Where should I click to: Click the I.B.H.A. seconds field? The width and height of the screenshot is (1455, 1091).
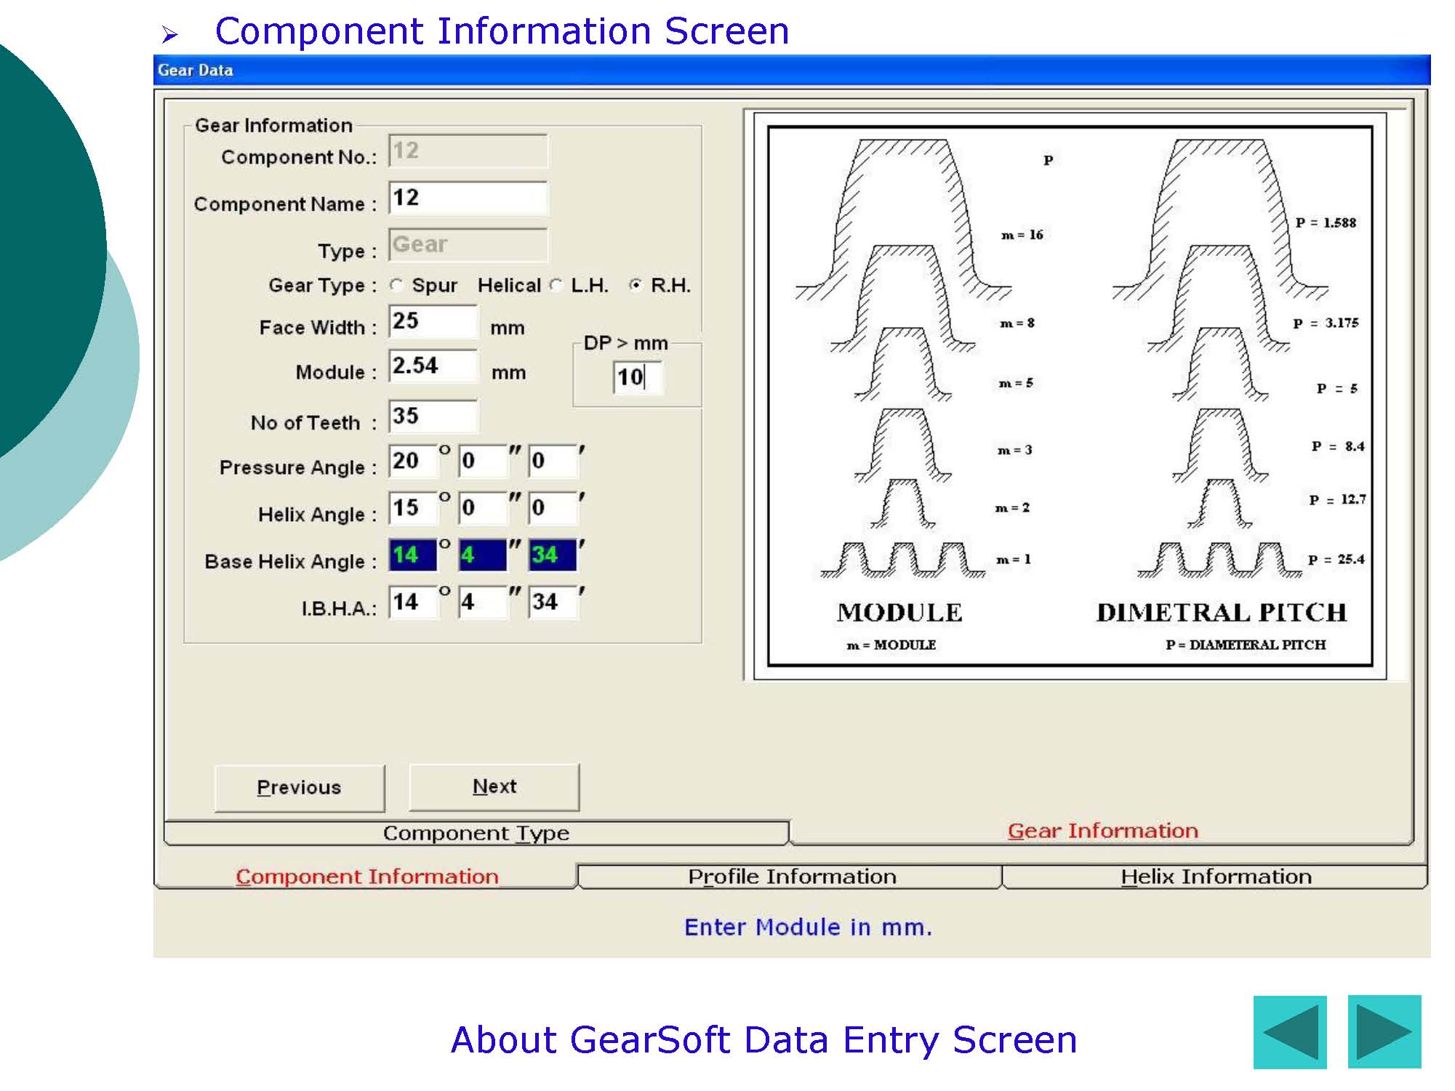553,603
